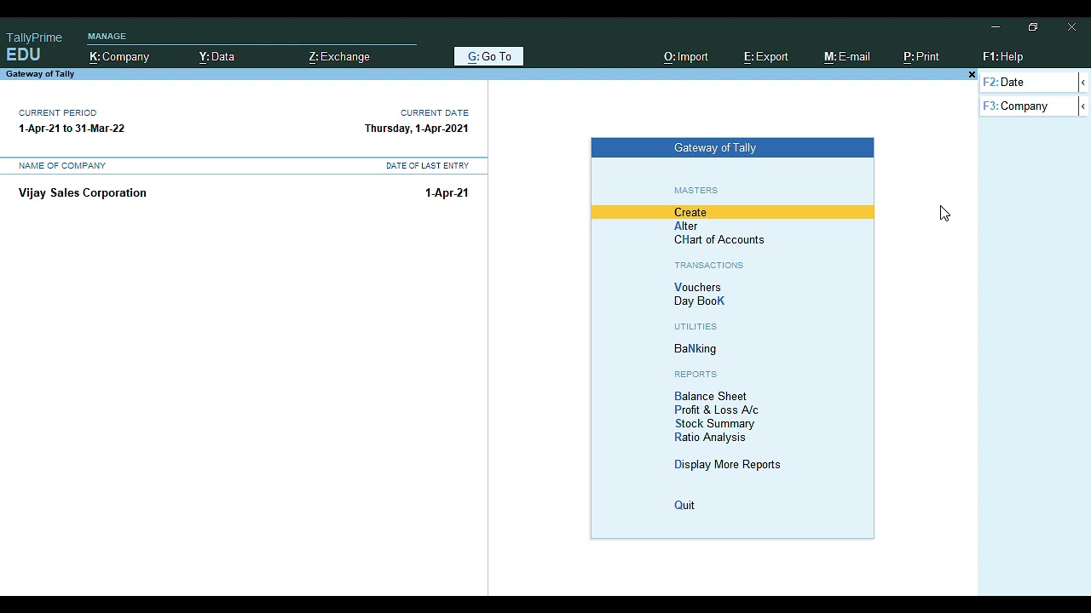Open F1: Help menu
This screenshot has width=1091, height=613.
1003,57
